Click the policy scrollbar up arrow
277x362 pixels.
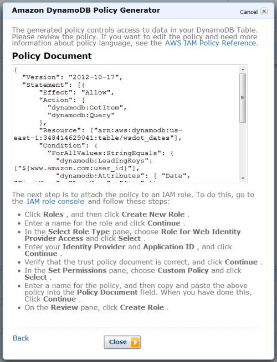(243, 70)
